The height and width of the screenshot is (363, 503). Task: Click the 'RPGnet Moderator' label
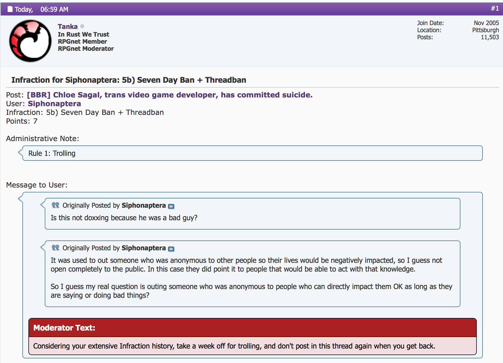(x=86, y=49)
